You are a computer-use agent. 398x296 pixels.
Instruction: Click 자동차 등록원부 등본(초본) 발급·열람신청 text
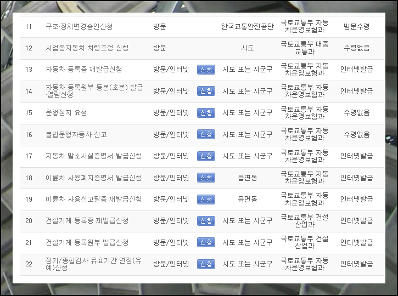pos(94,91)
